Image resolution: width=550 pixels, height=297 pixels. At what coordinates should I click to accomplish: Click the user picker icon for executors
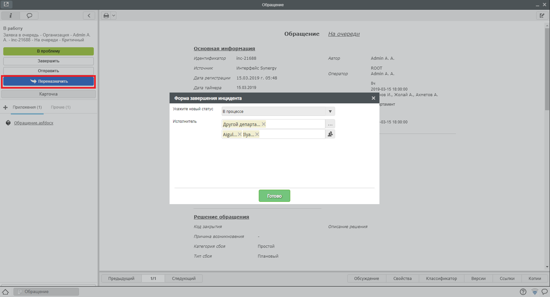(x=330, y=134)
